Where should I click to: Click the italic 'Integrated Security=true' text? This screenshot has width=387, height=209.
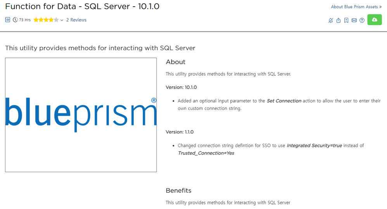[x=314, y=146]
